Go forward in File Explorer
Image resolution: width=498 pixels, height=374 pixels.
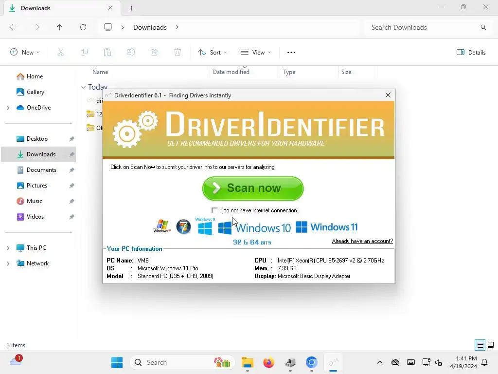point(36,27)
